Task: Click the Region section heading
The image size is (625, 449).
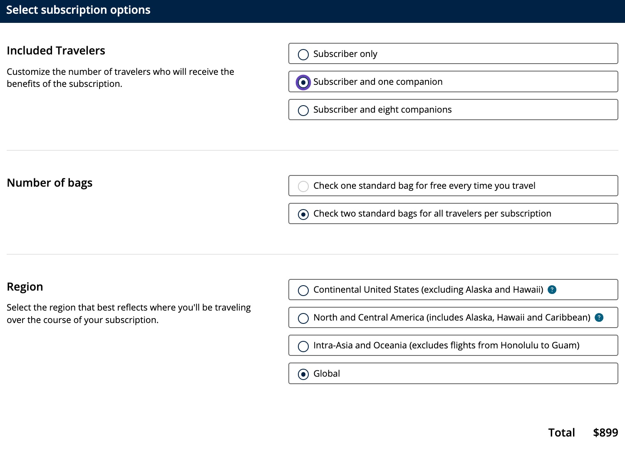Action: (x=25, y=286)
